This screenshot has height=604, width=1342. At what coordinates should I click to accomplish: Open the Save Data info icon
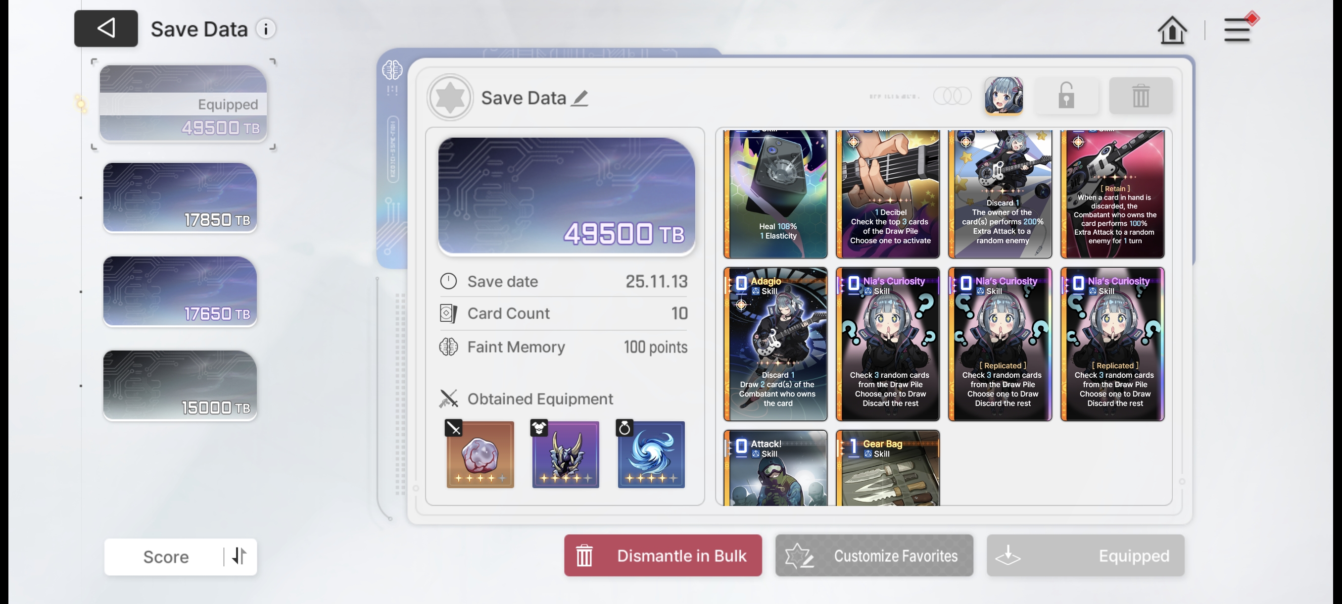point(266,29)
